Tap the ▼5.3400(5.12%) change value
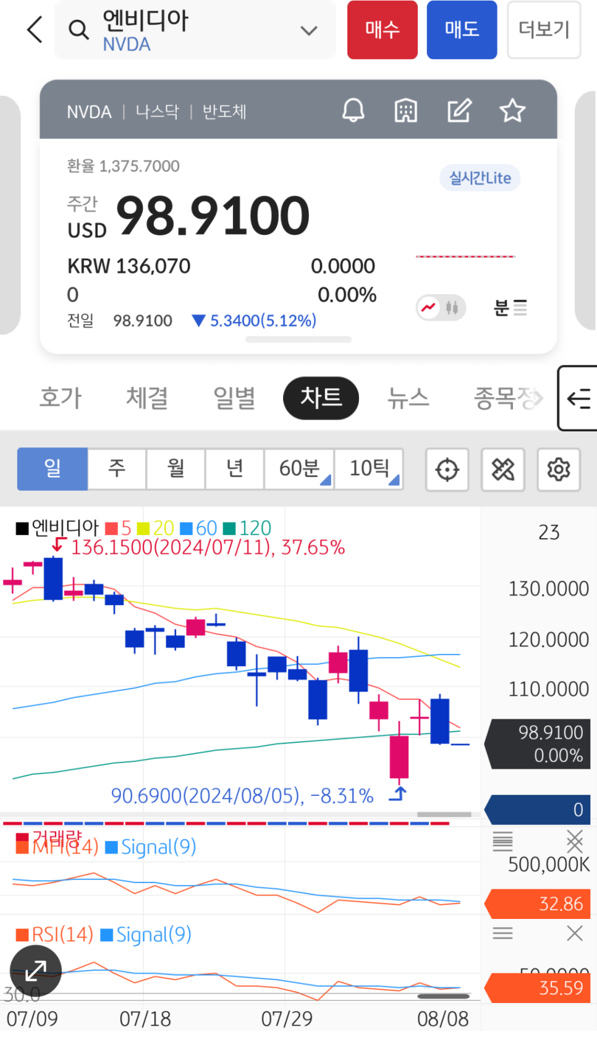Viewport: 597px width, 1045px height. (x=254, y=321)
